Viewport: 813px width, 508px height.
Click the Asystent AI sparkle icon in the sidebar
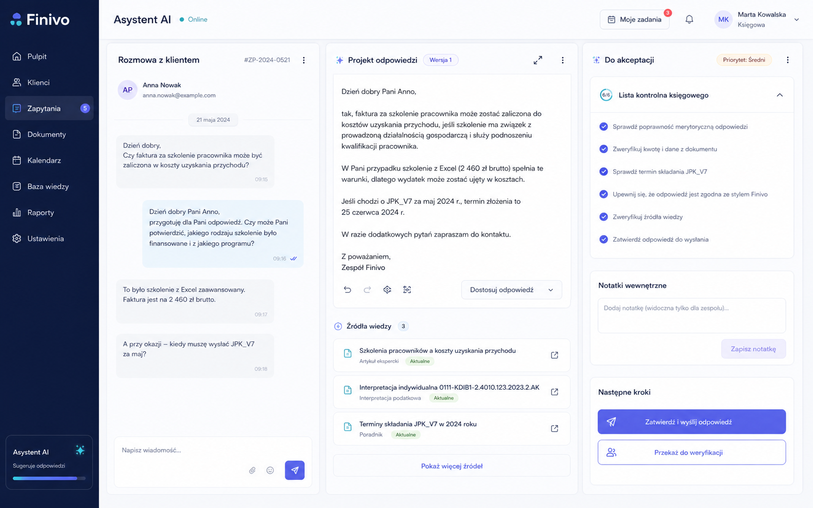tap(80, 450)
